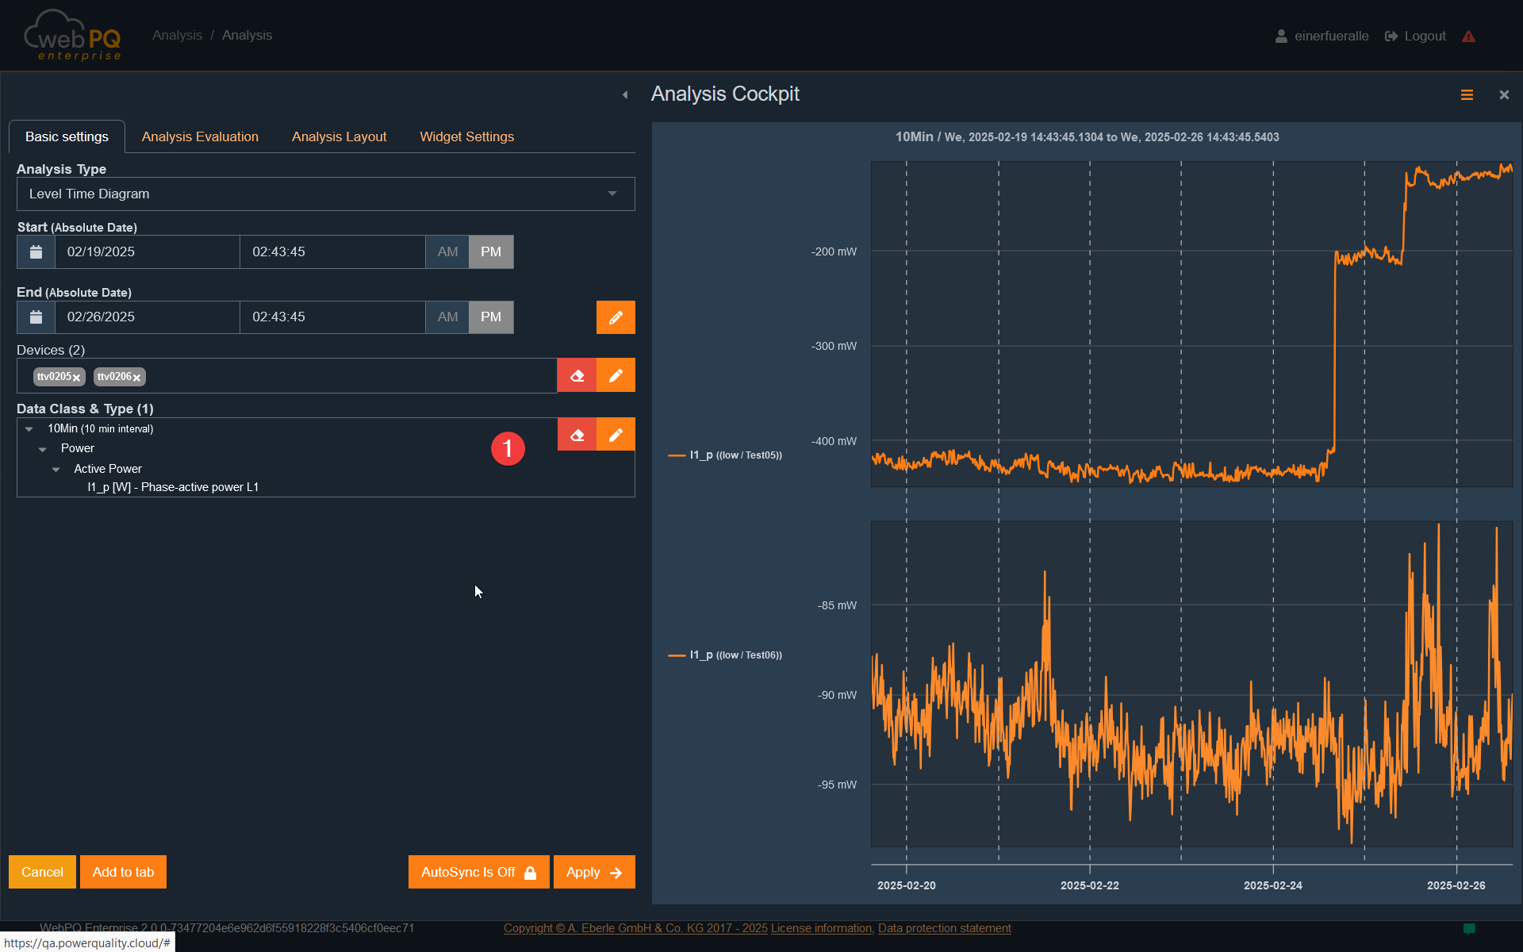The width and height of the screenshot is (1523, 952).
Task: Collapse the Active Power tree node
Action: click(x=56, y=470)
